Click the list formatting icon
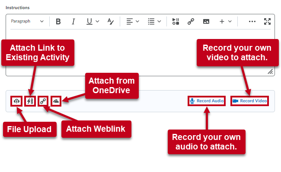This screenshot has width=281, height=172. [x=151, y=22]
